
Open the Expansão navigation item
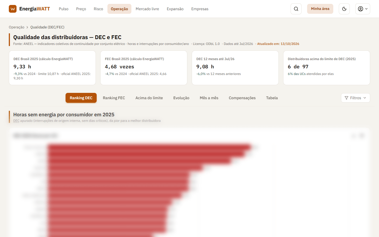(175, 9)
